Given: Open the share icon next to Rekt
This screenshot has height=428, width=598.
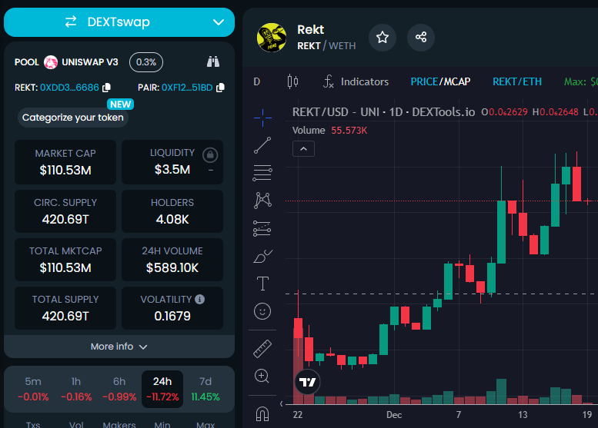Looking at the screenshot, I should 421,38.
